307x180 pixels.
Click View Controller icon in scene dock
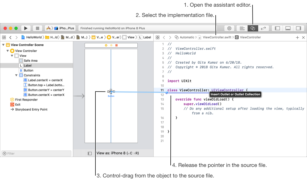click(106, 45)
